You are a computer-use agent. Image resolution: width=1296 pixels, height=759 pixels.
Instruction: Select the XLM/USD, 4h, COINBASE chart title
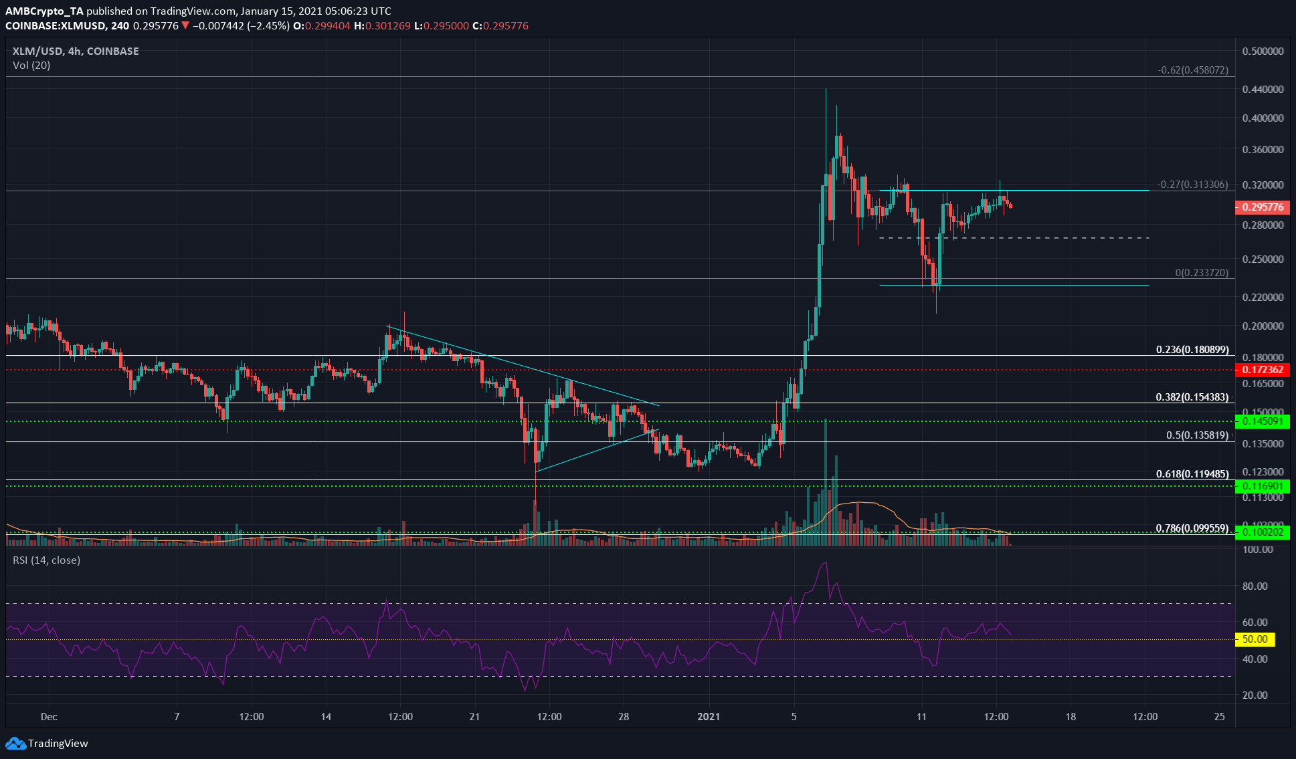[76, 51]
